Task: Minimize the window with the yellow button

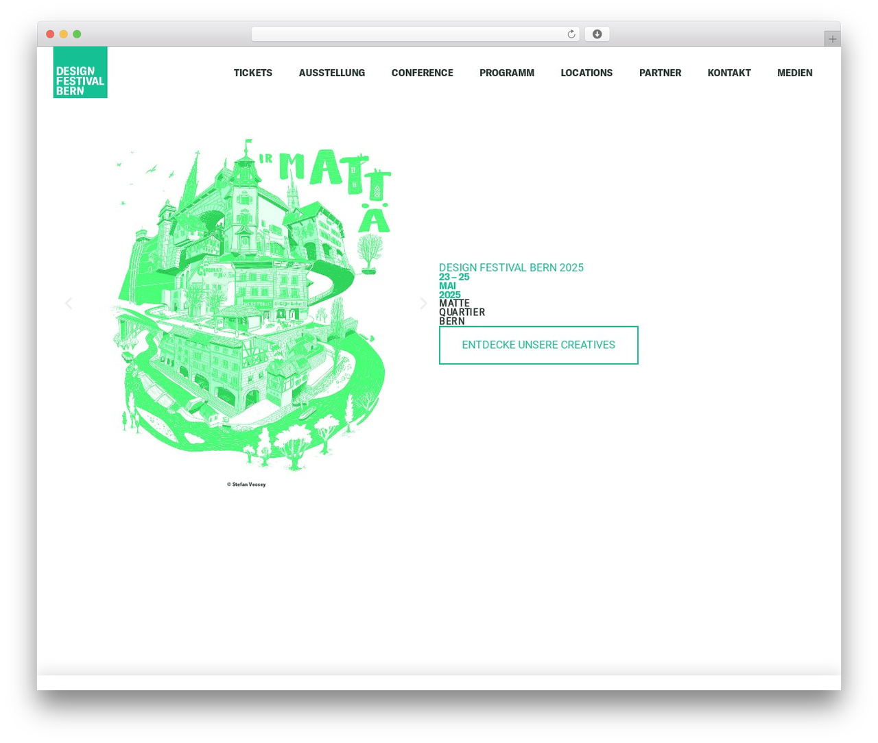Action: (x=64, y=34)
